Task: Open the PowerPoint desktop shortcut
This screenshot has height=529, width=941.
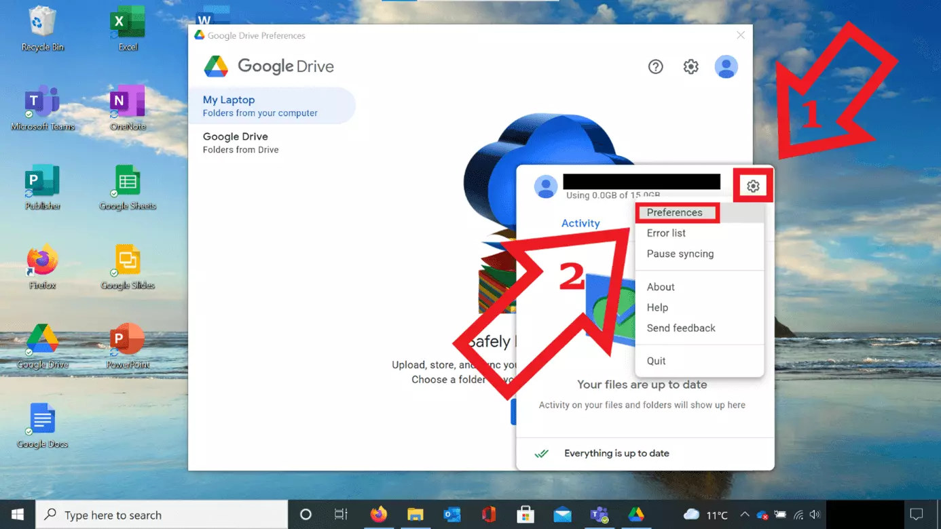Action: coord(128,347)
